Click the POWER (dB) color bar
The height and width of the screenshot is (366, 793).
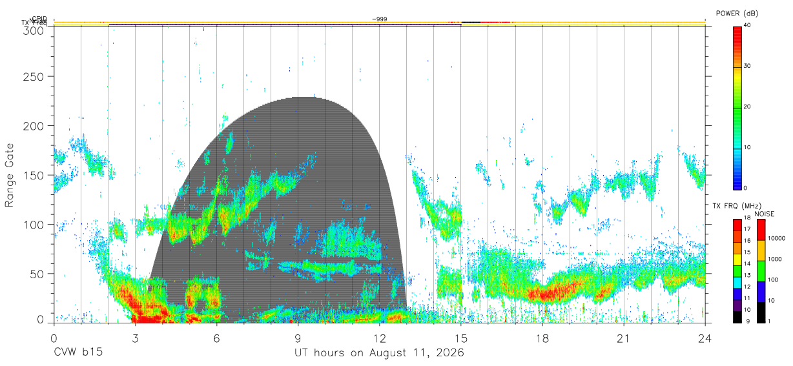737,107
